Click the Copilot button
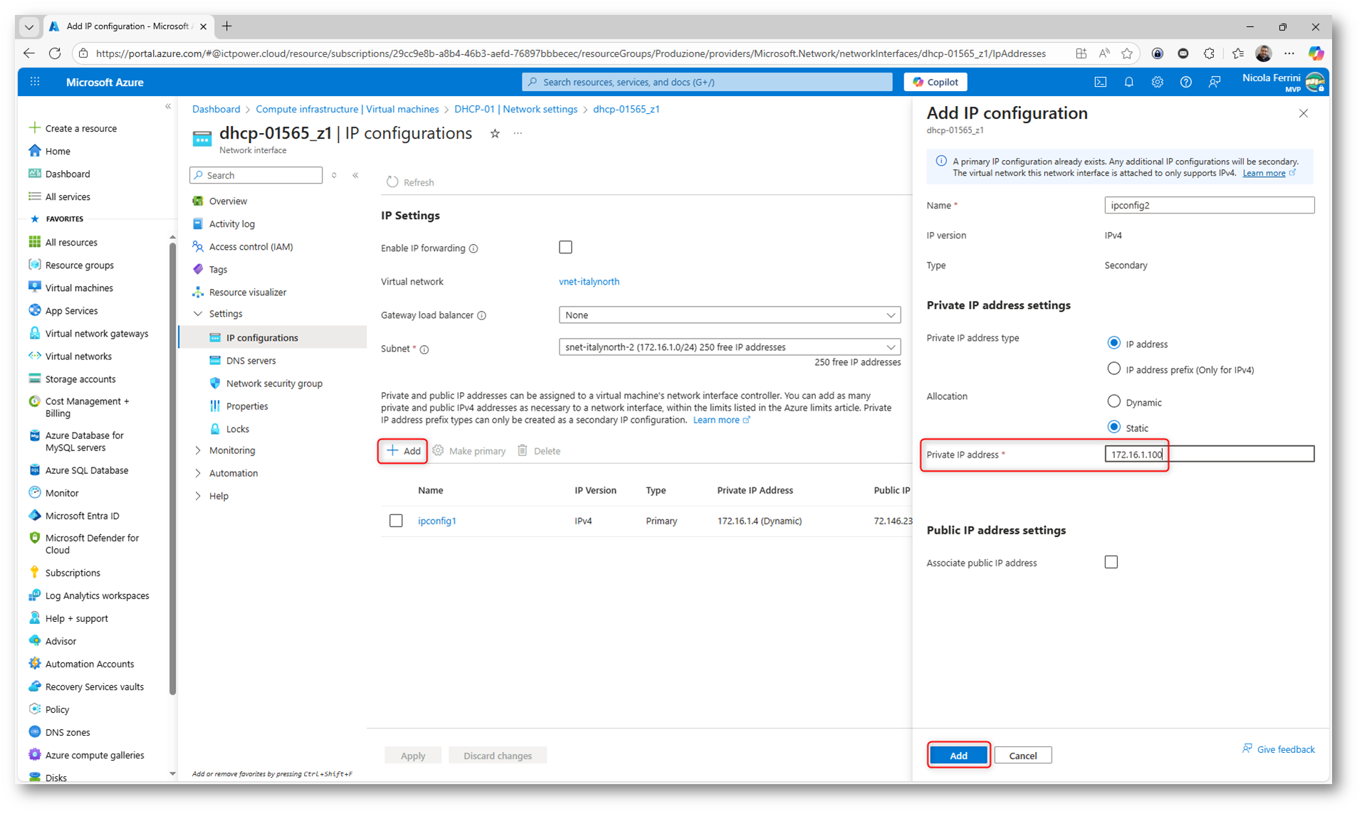The image size is (1362, 814). pos(935,82)
